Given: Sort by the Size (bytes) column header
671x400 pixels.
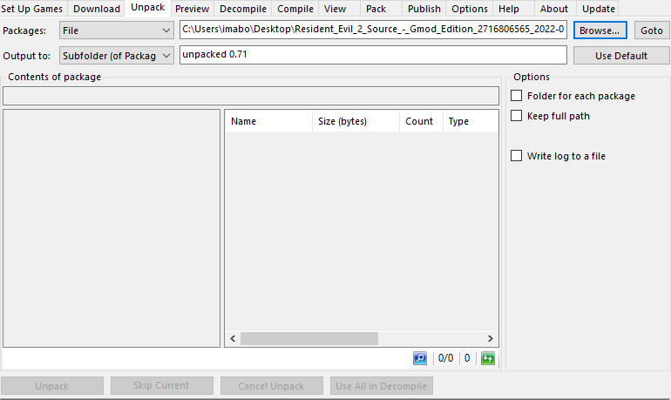Looking at the screenshot, I should (342, 121).
